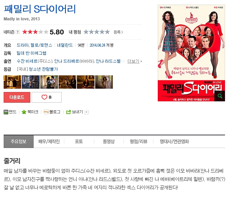Click the movie poster image
This screenshot has height=200, width=234.
[191, 53]
